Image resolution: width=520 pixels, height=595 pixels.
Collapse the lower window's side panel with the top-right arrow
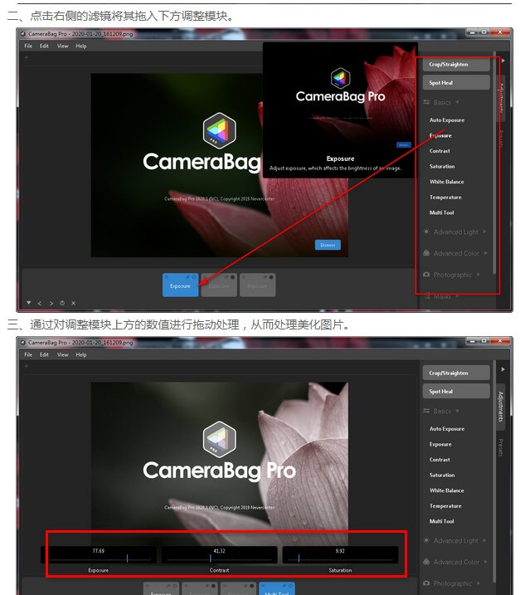pos(503,368)
